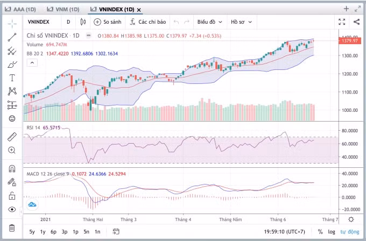Click the 19:59:10 (UTC+7) timezone
366x241 pixels.
coord(285,232)
